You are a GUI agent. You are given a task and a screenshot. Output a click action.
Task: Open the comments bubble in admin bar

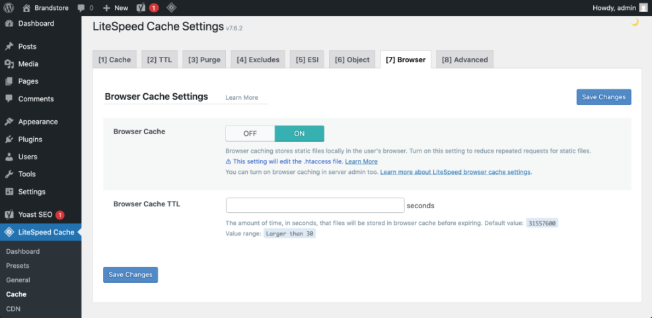[81, 7]
